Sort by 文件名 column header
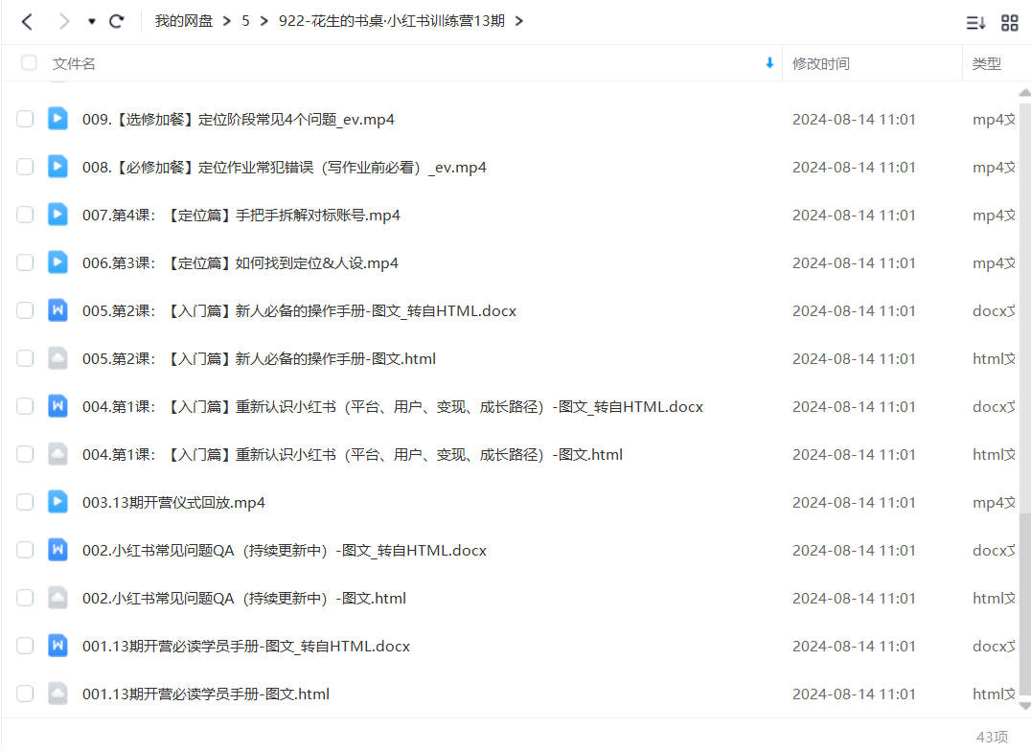The height and width of the screenshot is (751, 1031). pyautogui.click(x=74, y=64)
